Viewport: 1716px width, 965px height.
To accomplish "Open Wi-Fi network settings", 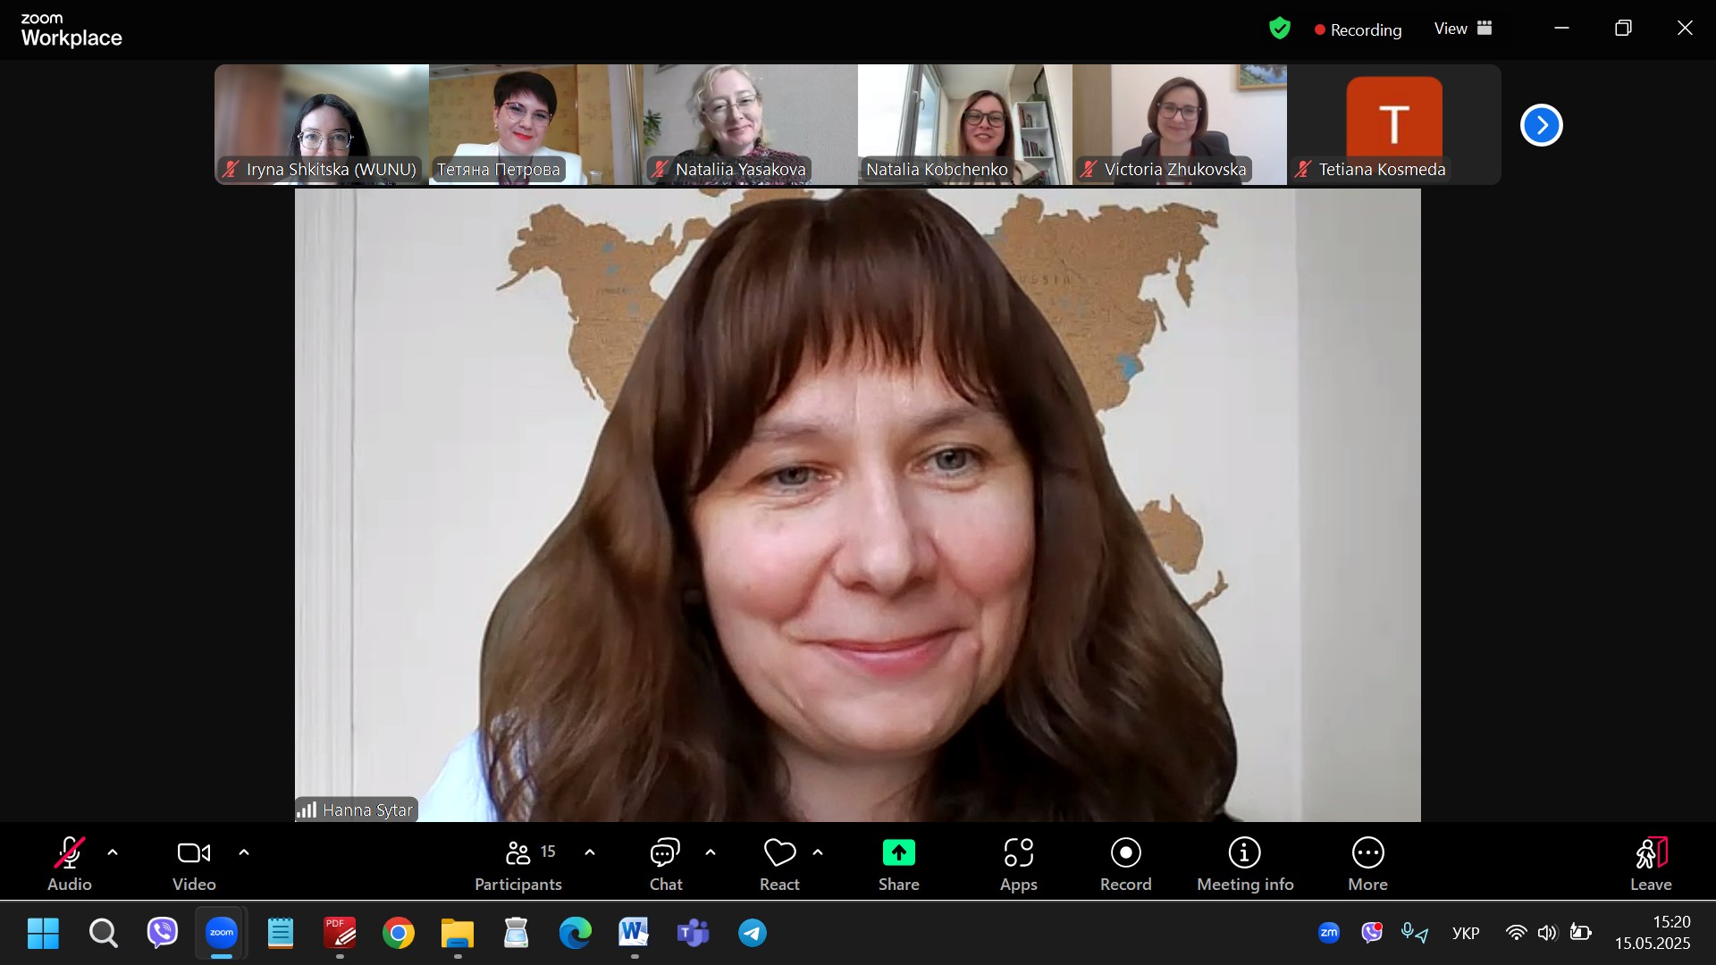I will (x=1516, y=933).
